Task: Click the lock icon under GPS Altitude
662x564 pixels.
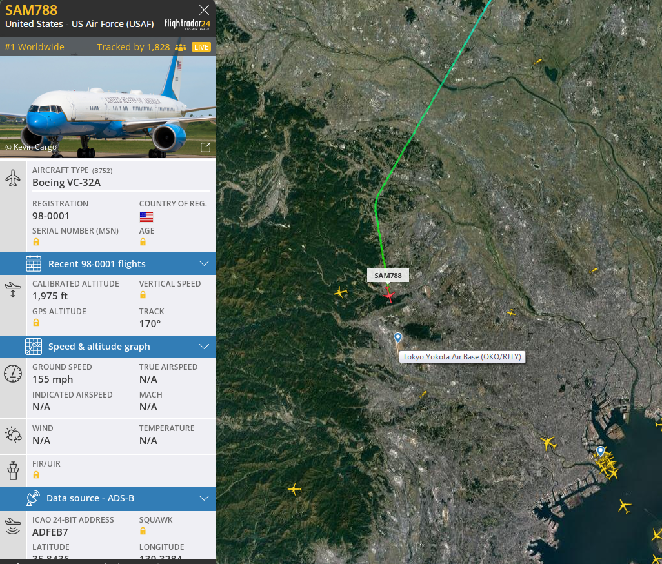Action: tap(36, 323)
